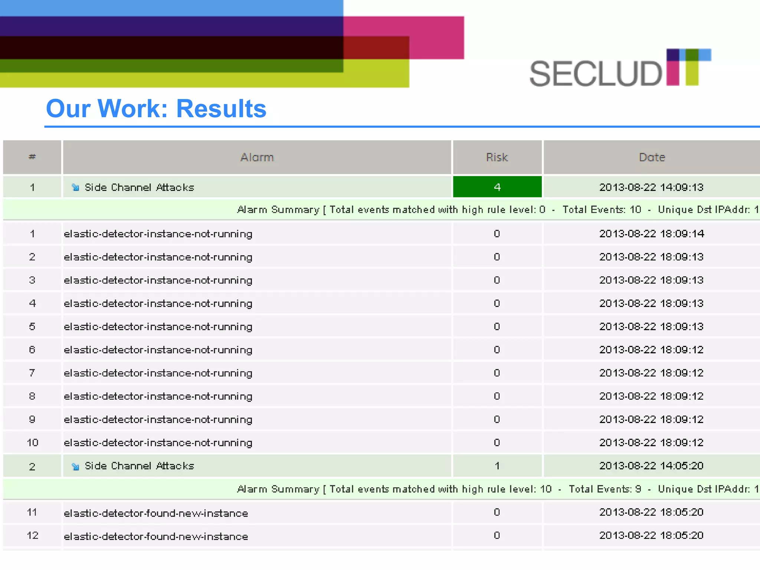This screenshot has height=570, width=760.
Task: Select event row 1 elastic-detector-instance-not-running
Action: coord(381,233)
